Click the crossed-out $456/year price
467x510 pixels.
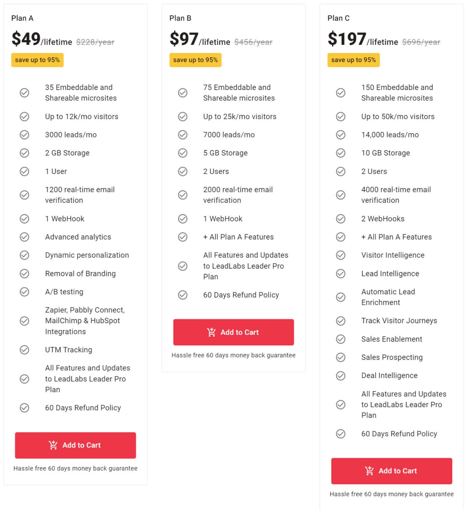tap(253, 42)
